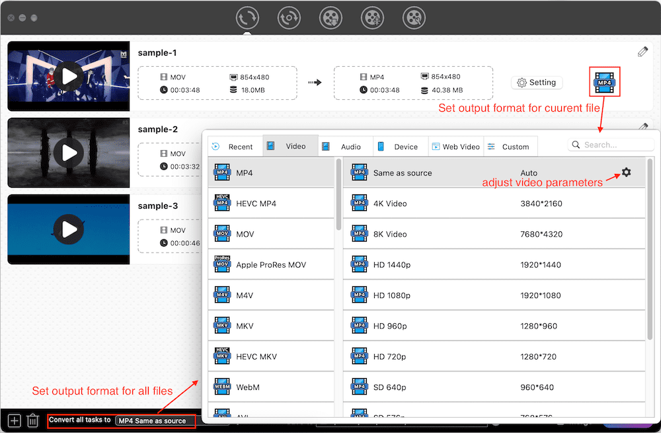Select HEVC MP4 format
This screenshot has height=433, width=661.
click(x=271, y=203)
